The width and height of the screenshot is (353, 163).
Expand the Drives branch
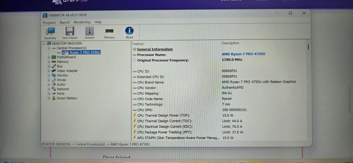49,80
